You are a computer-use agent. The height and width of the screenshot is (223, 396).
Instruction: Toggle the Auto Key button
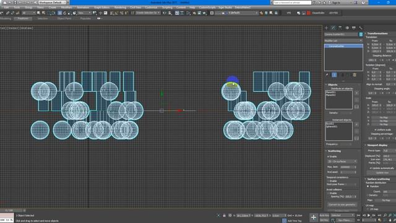[x=324, y=216]
